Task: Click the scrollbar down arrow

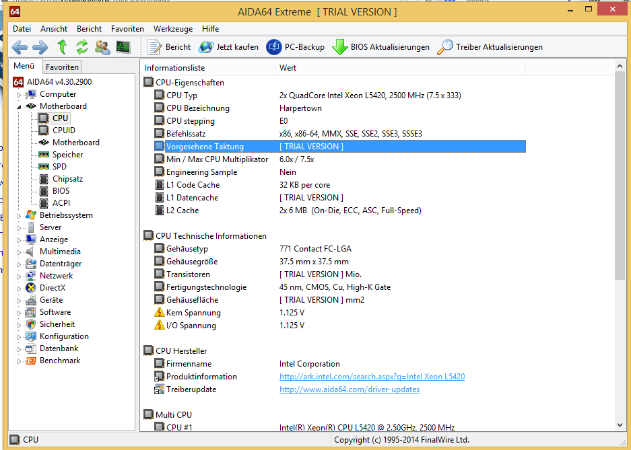Action: click(x=620, y=425)
